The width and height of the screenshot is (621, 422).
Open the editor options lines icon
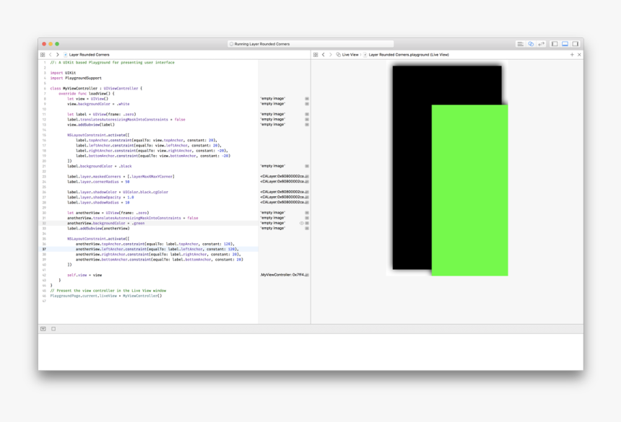(x=521, y=44)
